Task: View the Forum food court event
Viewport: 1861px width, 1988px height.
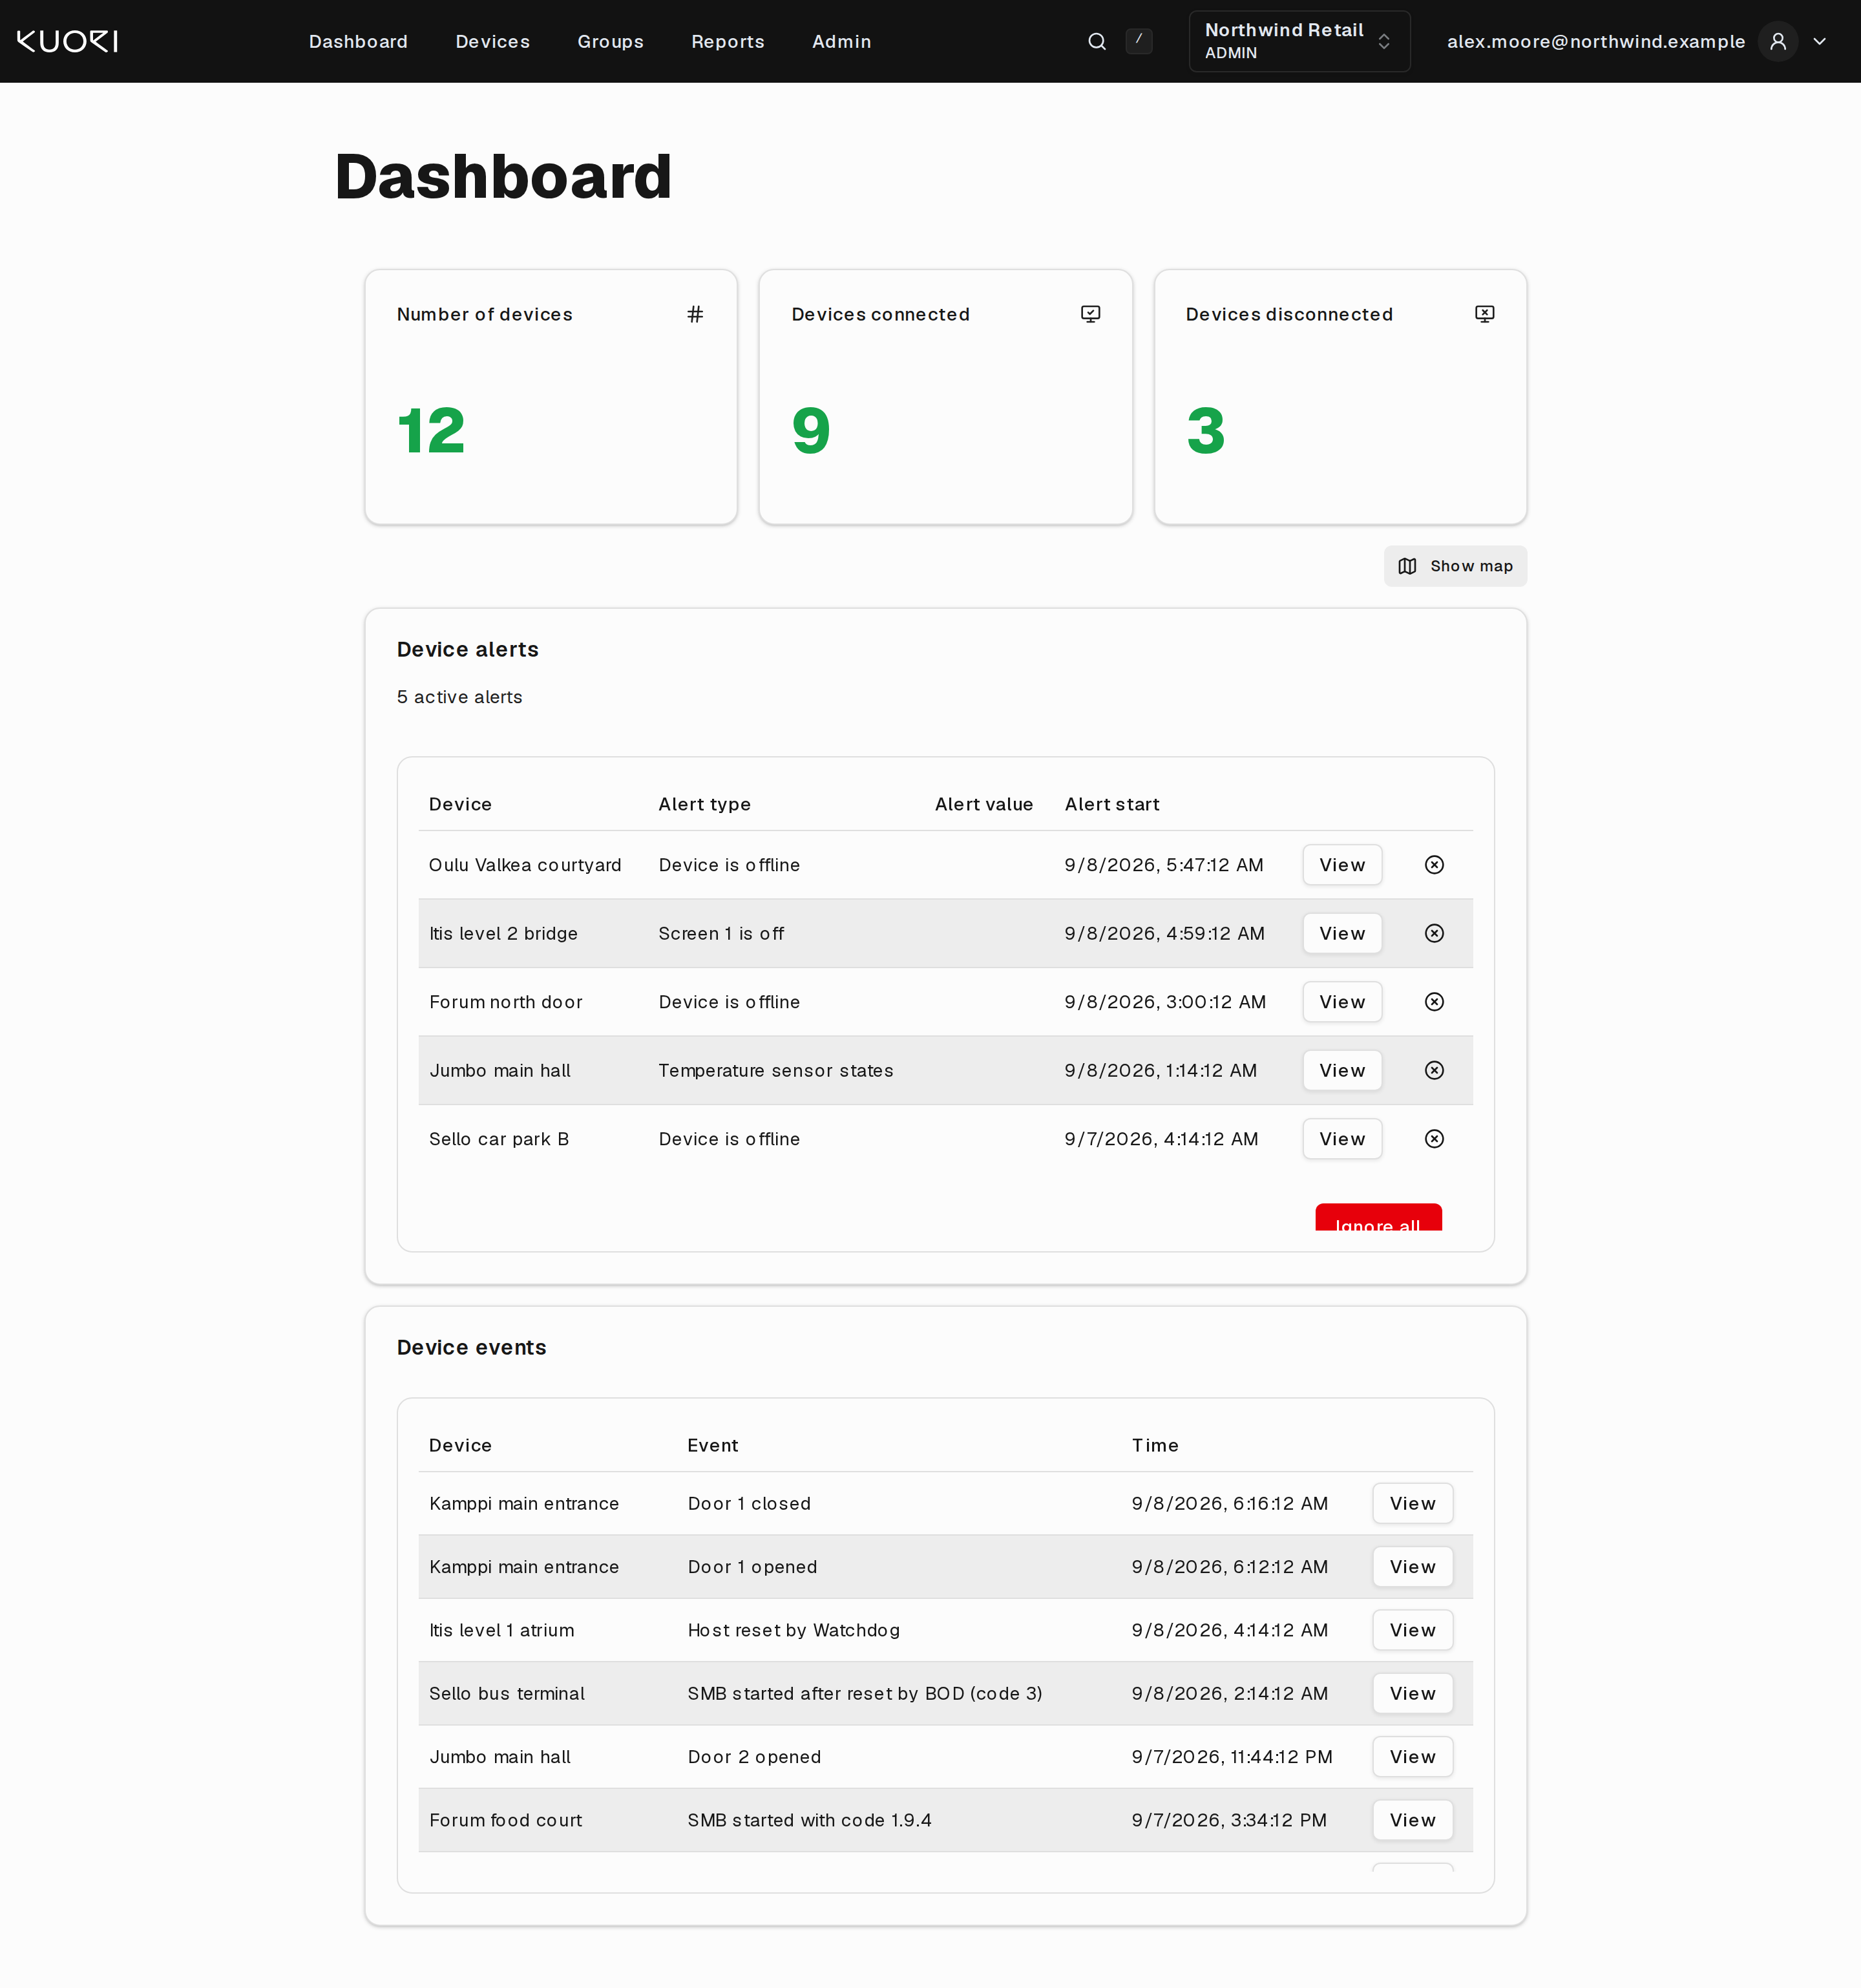Action: pos(1412,1820)
